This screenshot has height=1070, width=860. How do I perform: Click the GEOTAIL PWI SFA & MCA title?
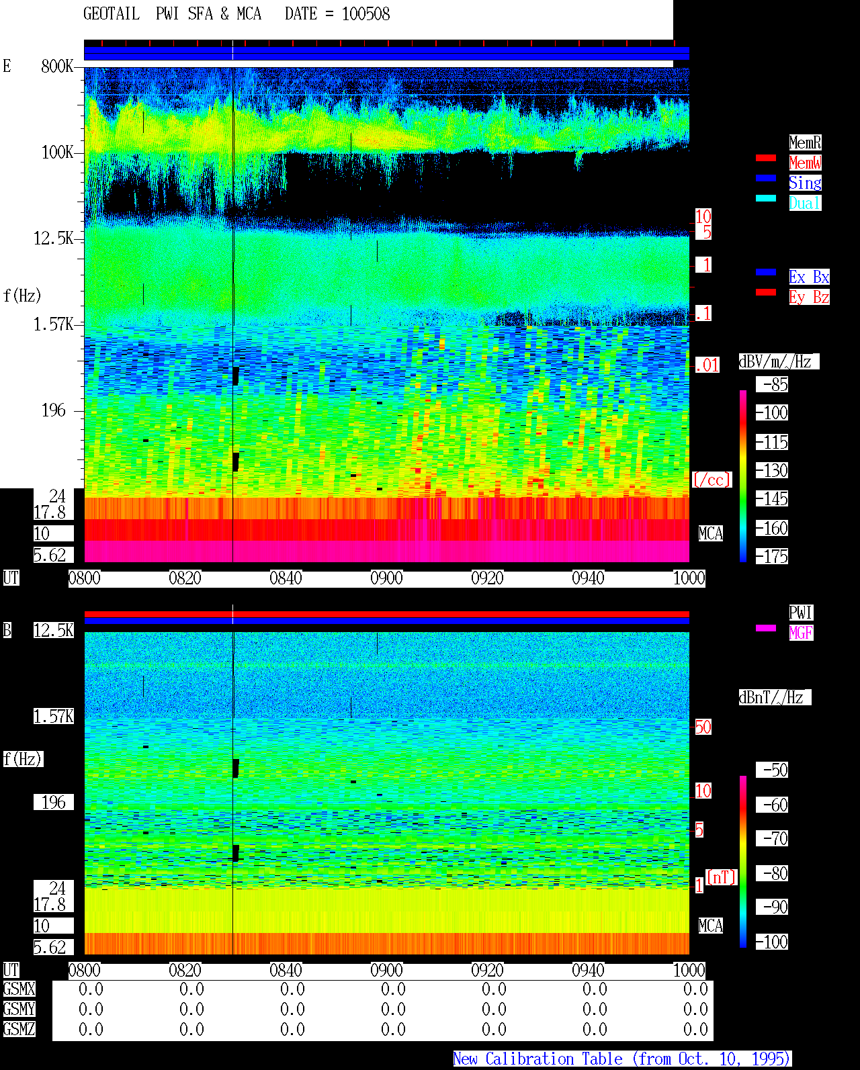[172, 14]
